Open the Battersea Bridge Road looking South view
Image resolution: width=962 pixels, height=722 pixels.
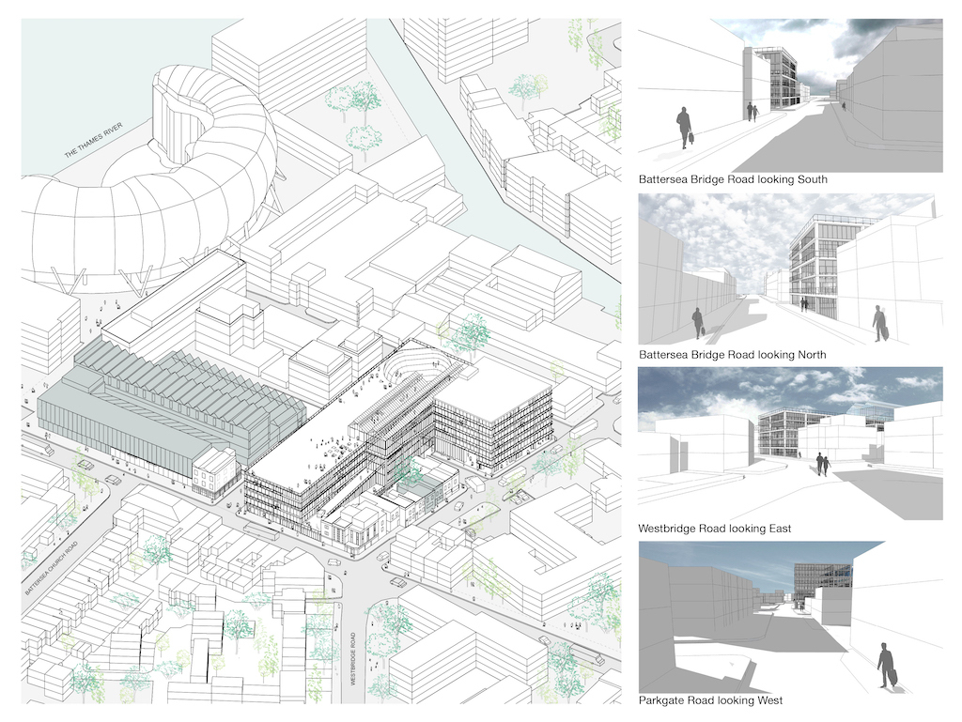[789, 94]
